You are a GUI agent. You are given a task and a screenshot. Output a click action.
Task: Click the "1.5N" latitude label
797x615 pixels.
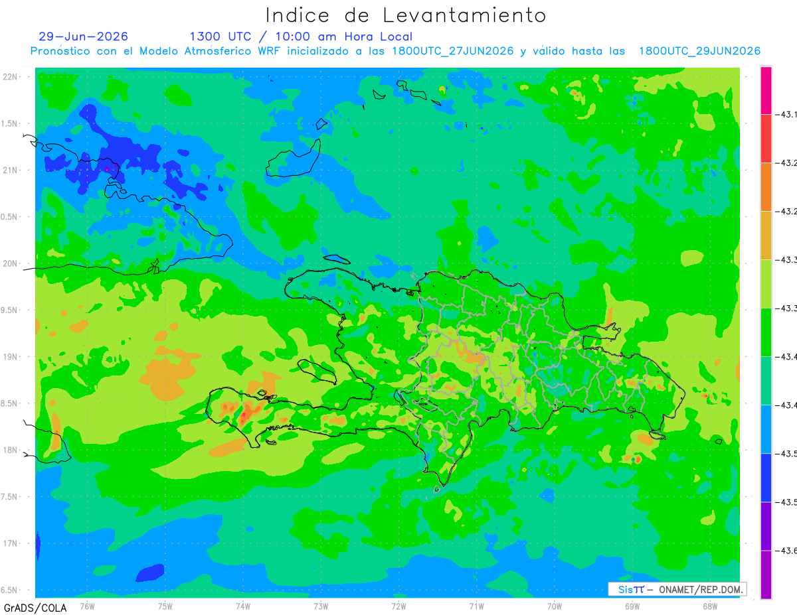[10, 123]
